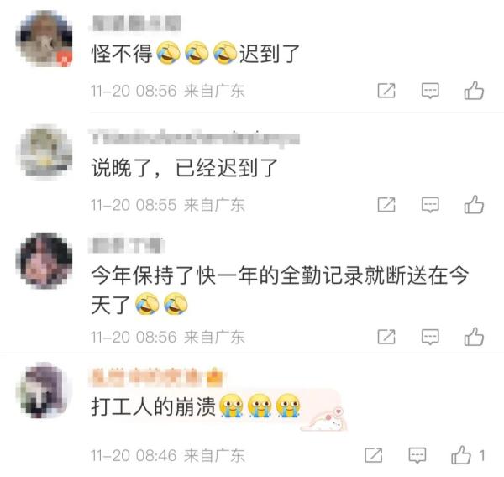The height and width of the screenshot is (477, 504).
Task: Like the '全勤记录' comment
Action: coord(474,337)
